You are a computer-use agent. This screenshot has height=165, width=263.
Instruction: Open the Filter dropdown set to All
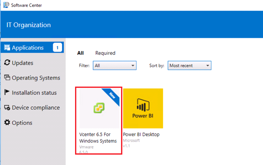pos(115,66)
